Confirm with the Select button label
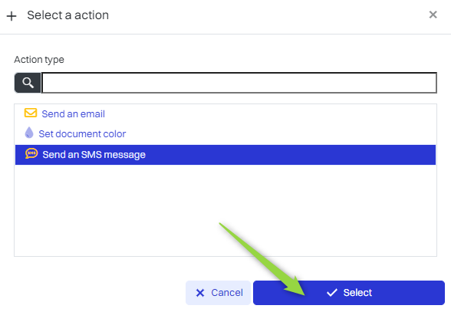451x312 pixels. tap(357, 293)
